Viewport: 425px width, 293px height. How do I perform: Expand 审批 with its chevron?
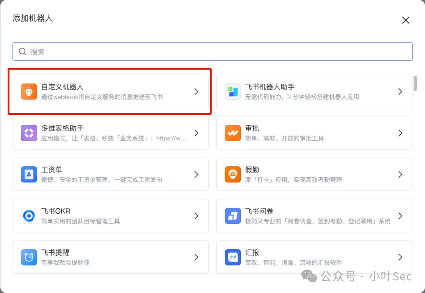coord(400,133)
